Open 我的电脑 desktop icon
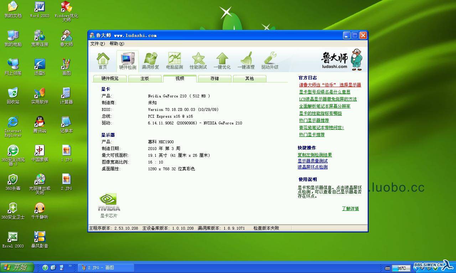Screen dimensions: 456x273 13,38
